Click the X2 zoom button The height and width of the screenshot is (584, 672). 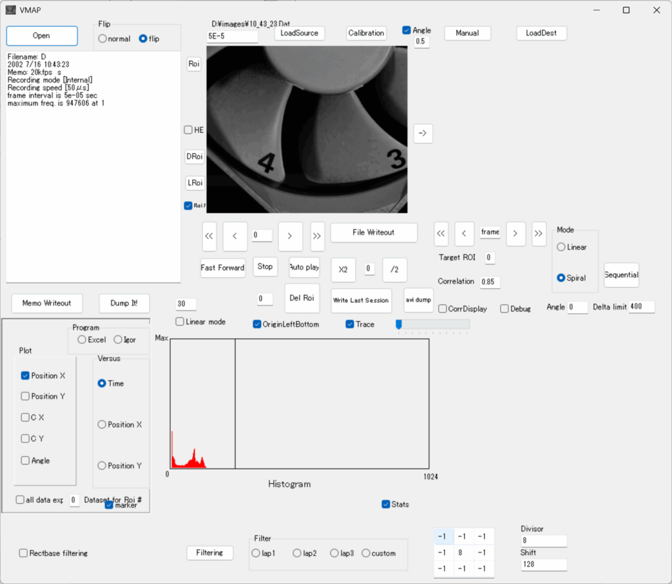tap(343, 269)
